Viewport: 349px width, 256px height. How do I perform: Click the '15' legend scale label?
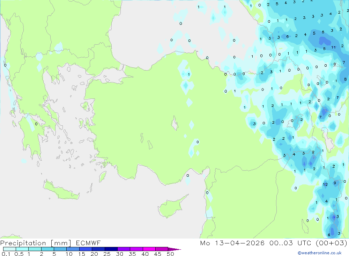pos(82,254)
